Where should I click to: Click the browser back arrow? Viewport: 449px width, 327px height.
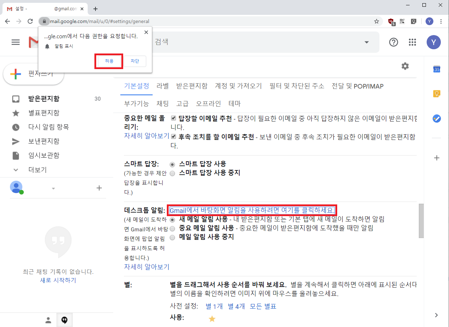click(7, 21)
